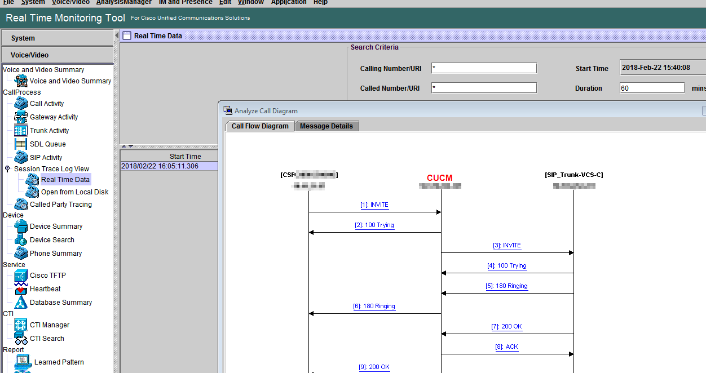This screenshot has width=706, height=373.
Task: Open message link [5]: 180 Ringing
Action: click(x=507, y=286)
